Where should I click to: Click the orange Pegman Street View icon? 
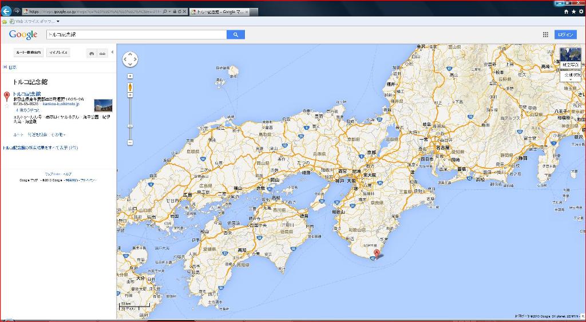[130, 88]
